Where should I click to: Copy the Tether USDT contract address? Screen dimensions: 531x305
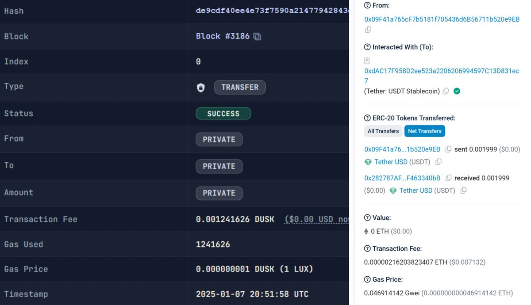coord(446,91)
